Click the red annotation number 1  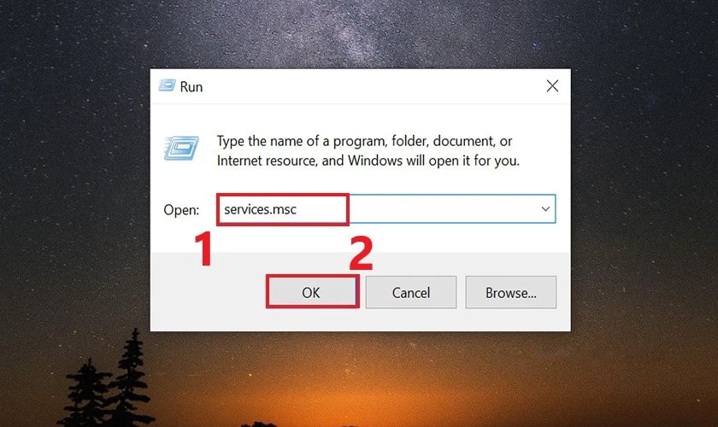[203, 248]
